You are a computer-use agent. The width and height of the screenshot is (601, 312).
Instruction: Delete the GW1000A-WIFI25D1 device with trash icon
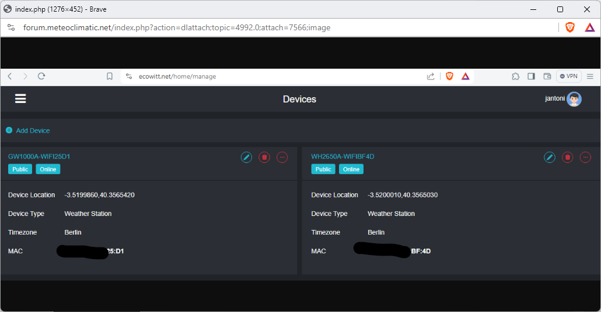coord(264,157)
